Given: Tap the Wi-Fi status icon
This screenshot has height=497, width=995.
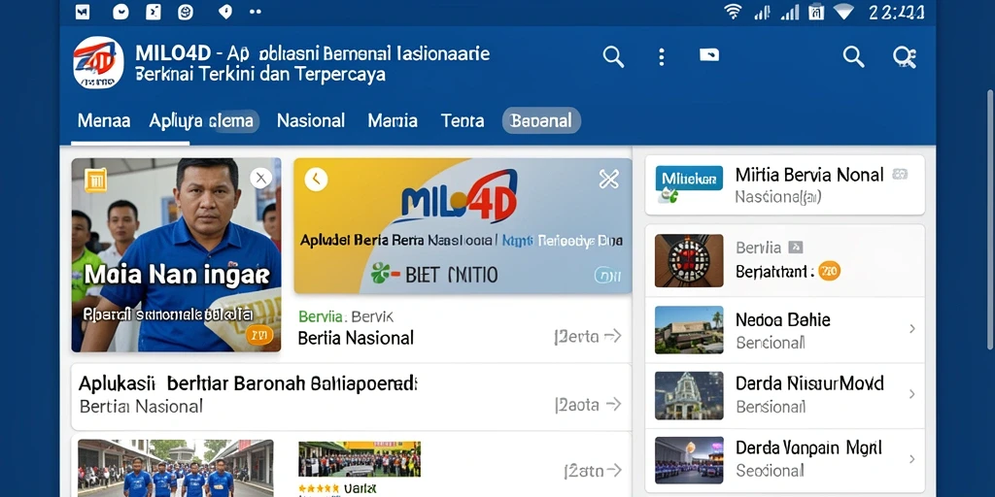Looking at the screenshot, I should pyautogui.click(x=733, y=12).
